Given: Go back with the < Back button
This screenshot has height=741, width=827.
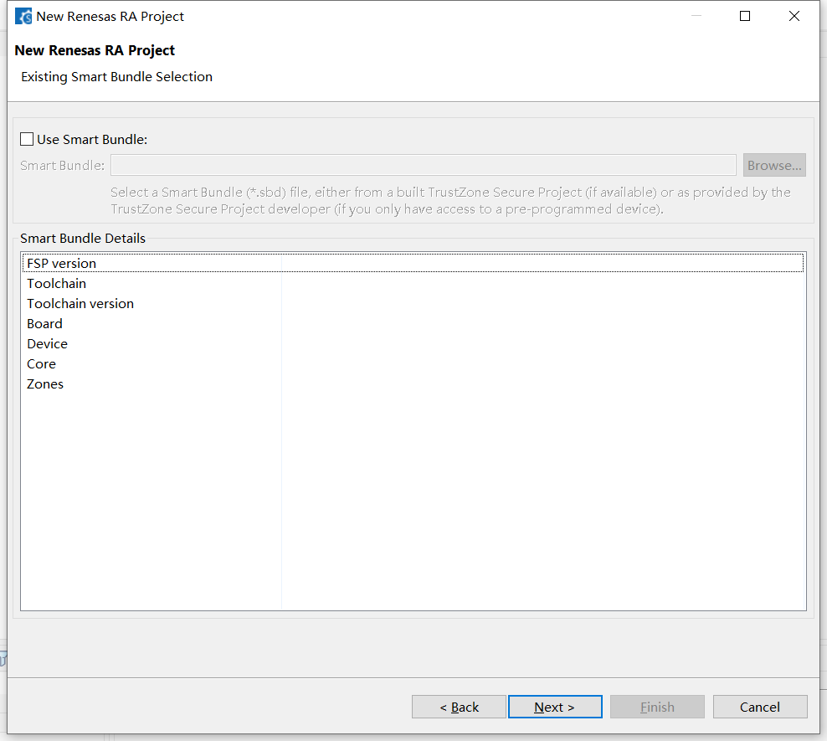Looking at the screenshot, I should point(459,707).
